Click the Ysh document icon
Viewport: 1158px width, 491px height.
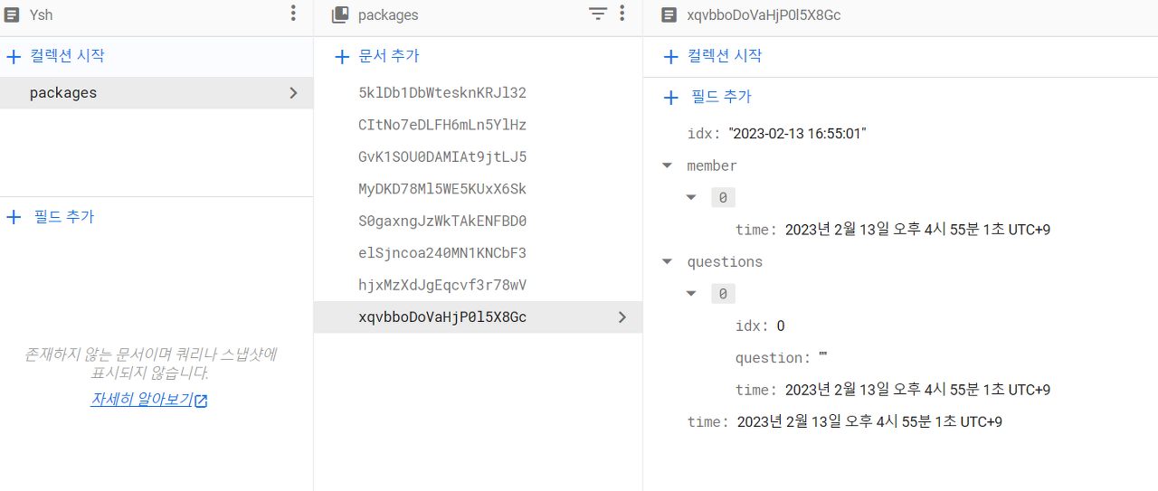pyautogui.click(x=12, y=14)
